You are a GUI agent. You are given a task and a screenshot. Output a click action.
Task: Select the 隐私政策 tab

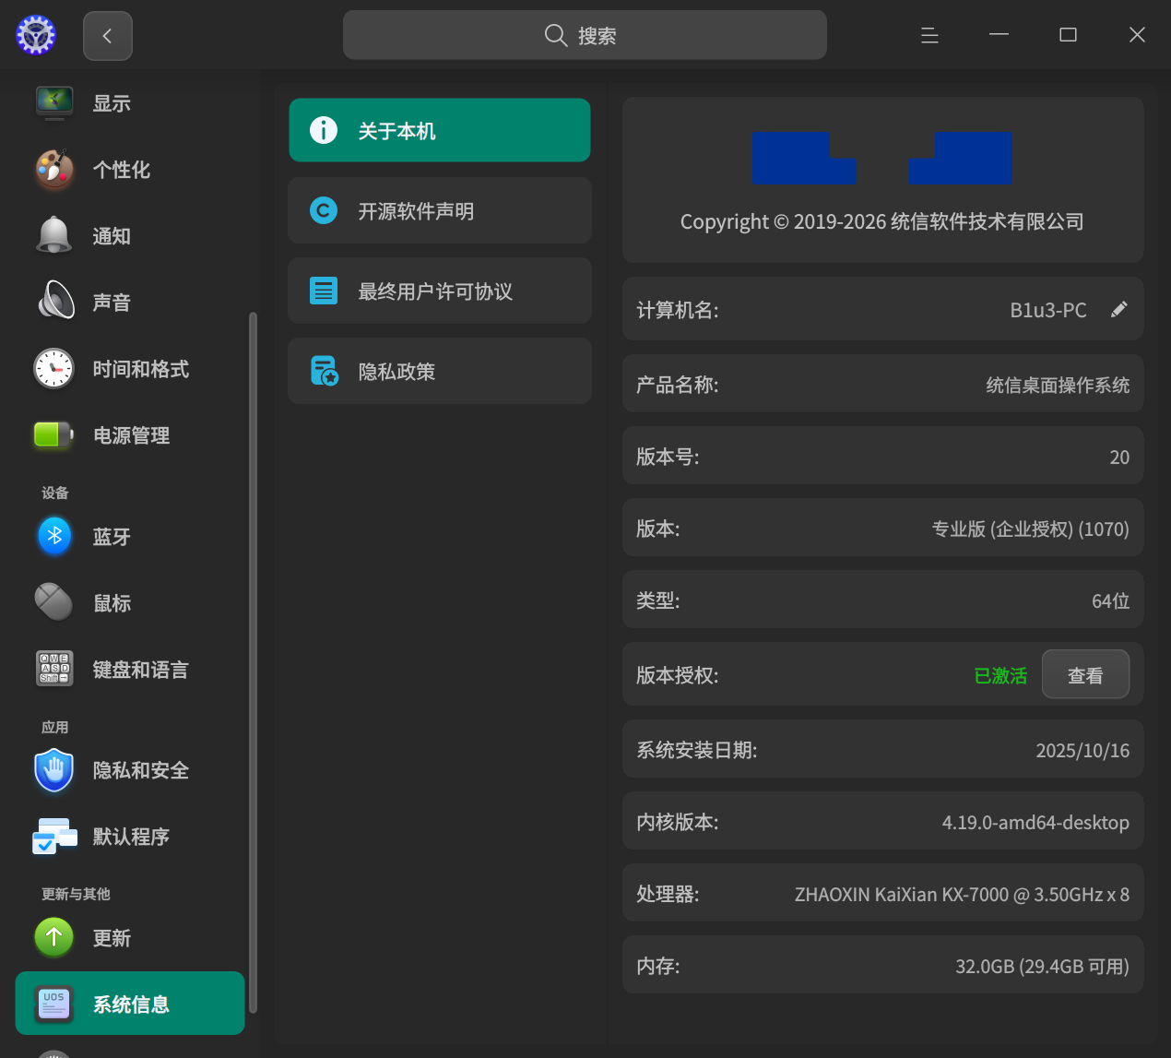440,371
